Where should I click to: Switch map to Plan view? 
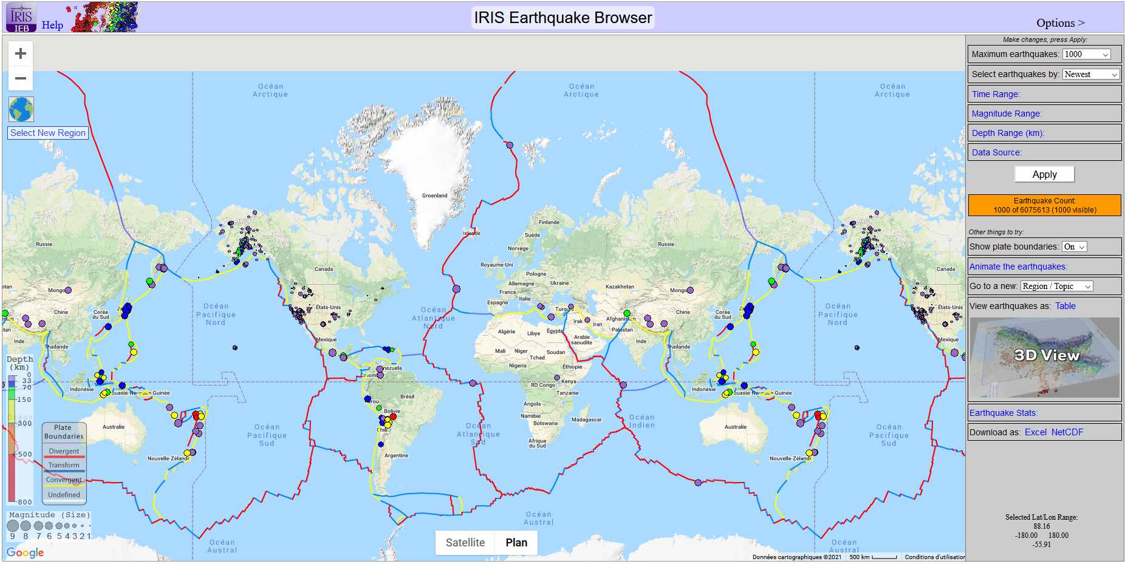516,543
